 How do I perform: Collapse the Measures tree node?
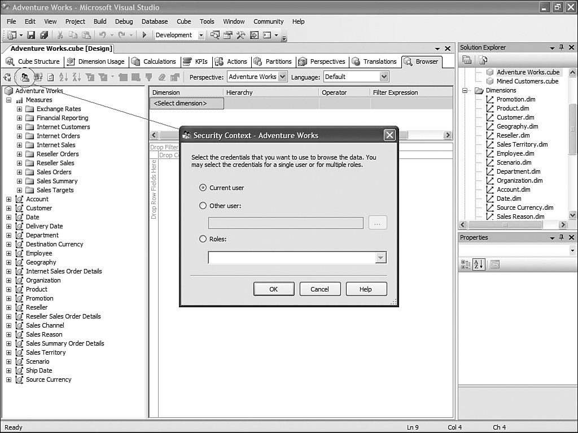click(x=9, y=100)
